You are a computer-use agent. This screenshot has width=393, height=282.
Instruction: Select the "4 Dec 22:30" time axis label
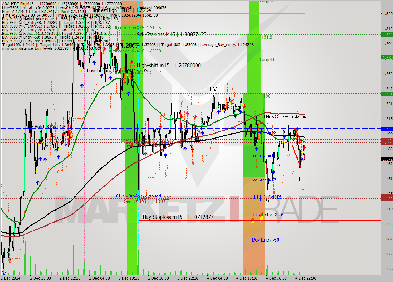[x=306, y=278]
